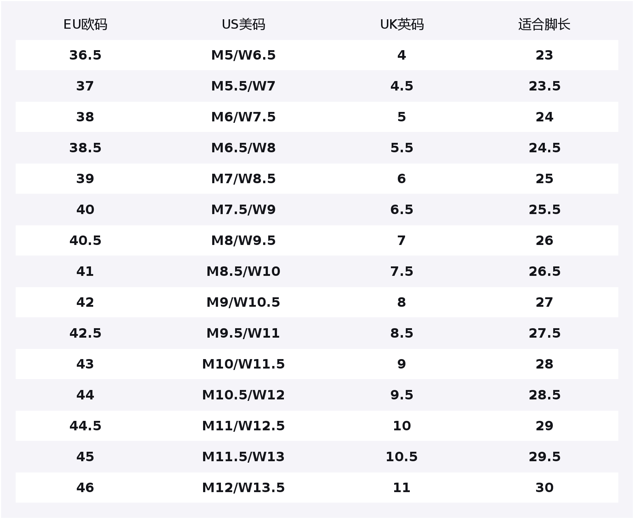Select the EU size 46 cell
This screenshot has width=634, height=519.
tap(85, 488)
